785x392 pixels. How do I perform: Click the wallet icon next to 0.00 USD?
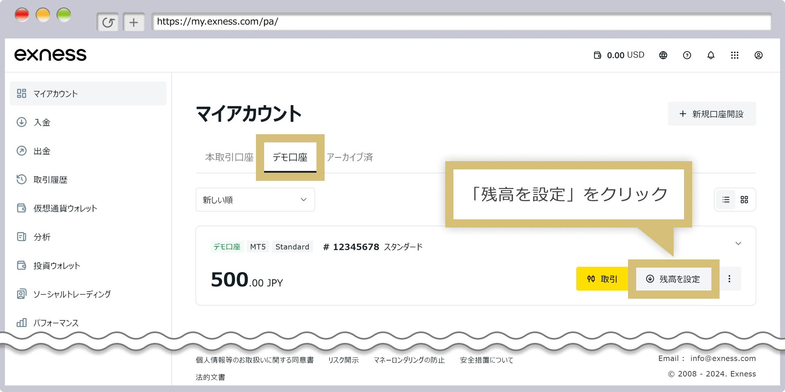597,55
